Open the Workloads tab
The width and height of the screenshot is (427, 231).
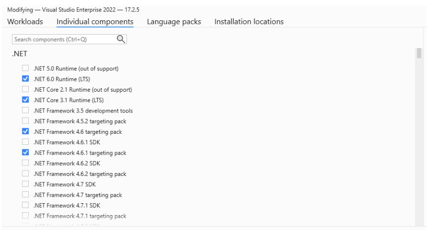pos(25,21)
